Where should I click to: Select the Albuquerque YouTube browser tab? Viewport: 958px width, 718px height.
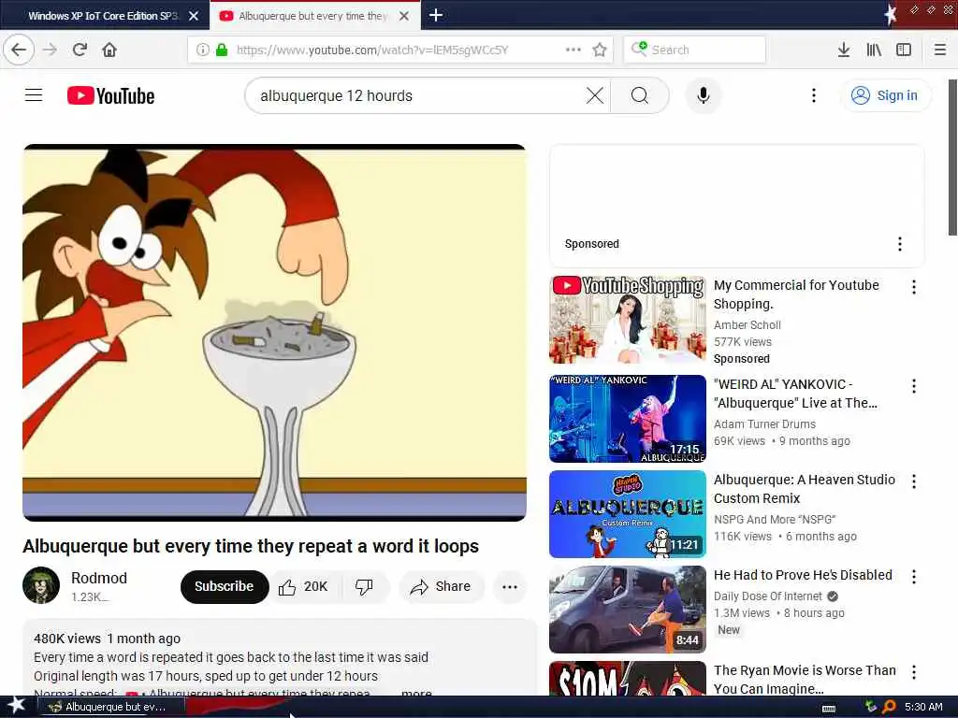click(312, 16)
